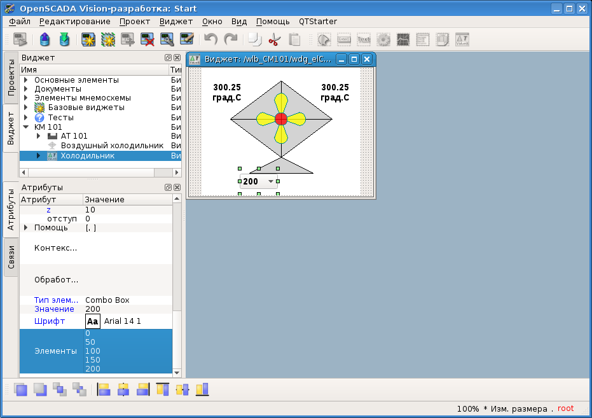Align selected widgets to the left

tap(104, 389)
